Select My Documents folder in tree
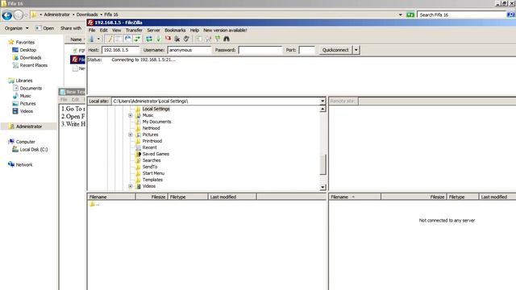The image size is (516, 290). click(156, 122)
